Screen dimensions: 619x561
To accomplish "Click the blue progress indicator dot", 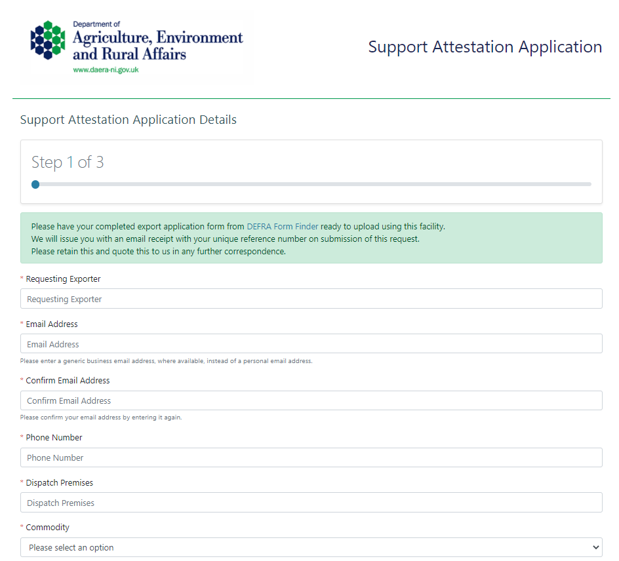I will pyautogui.click(x=35, y=184).
